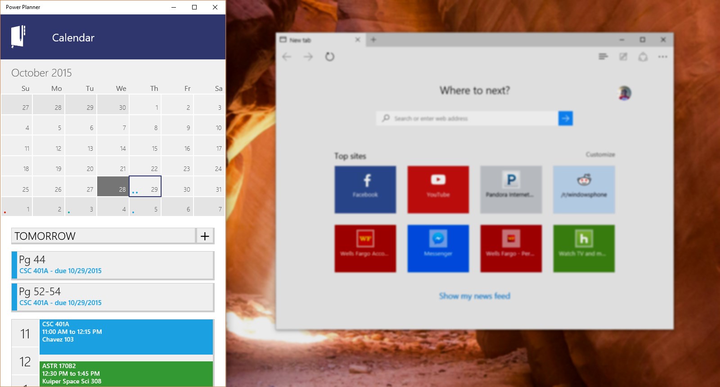Image resolution: width=720 pixels, height=387 pixels.
Task: Open the Hub icon in the browser toolbar
Action: point(603,57)
